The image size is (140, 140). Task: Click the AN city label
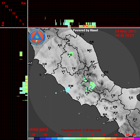(x=92, y=42)
